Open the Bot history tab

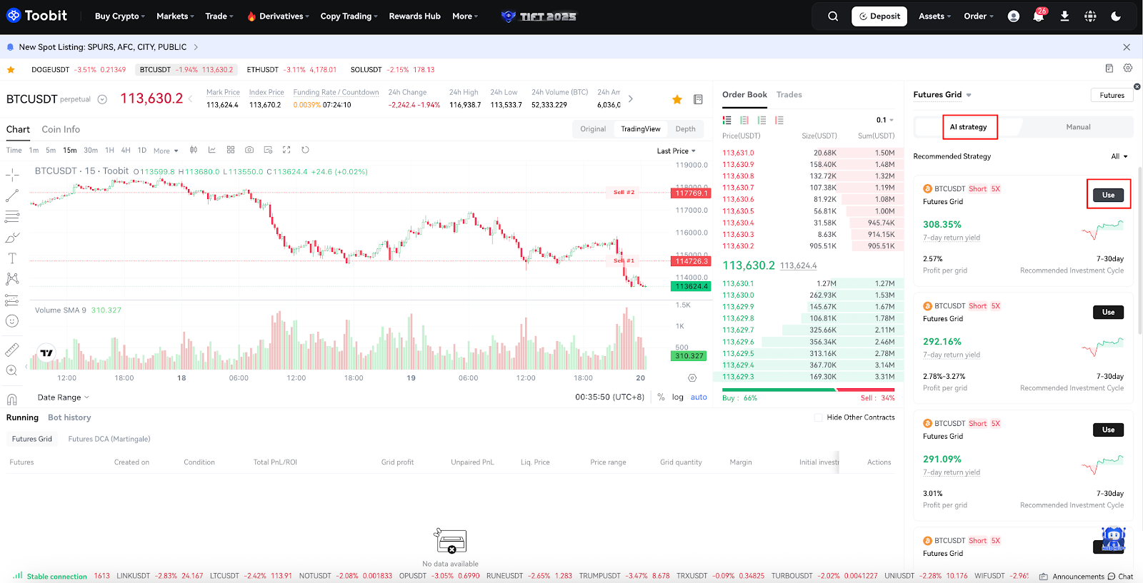tap(69, 417)
